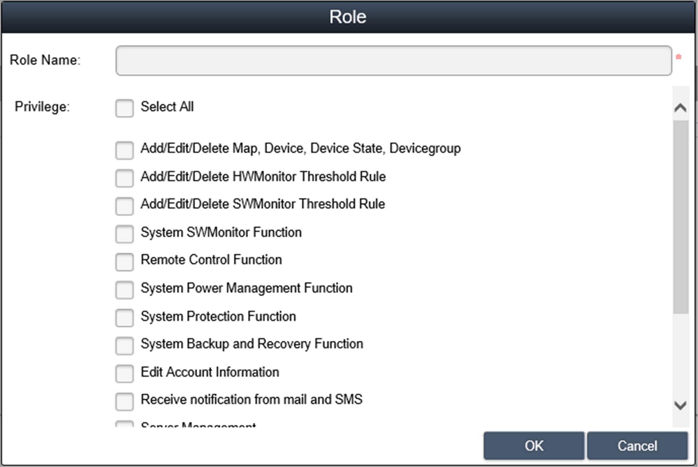Click the privilege list scrollbar thumb

click(x=680, y=217)
